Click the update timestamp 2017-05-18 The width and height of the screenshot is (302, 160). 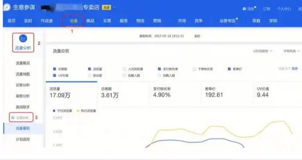coord(169,36)
